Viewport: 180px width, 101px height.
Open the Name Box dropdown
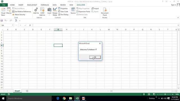[13, 25]
